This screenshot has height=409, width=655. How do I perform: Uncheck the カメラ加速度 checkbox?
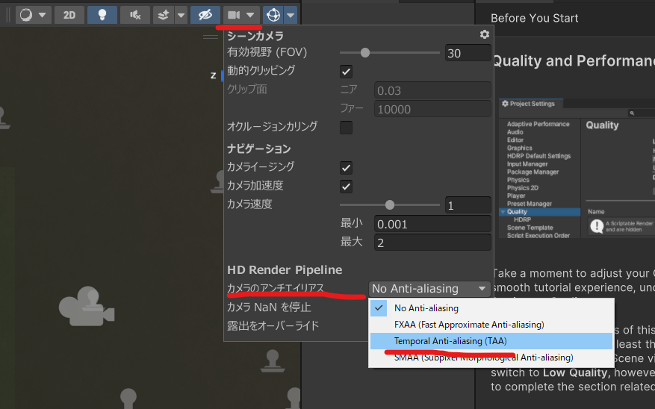pyautogui.click(x=346, y=186)
